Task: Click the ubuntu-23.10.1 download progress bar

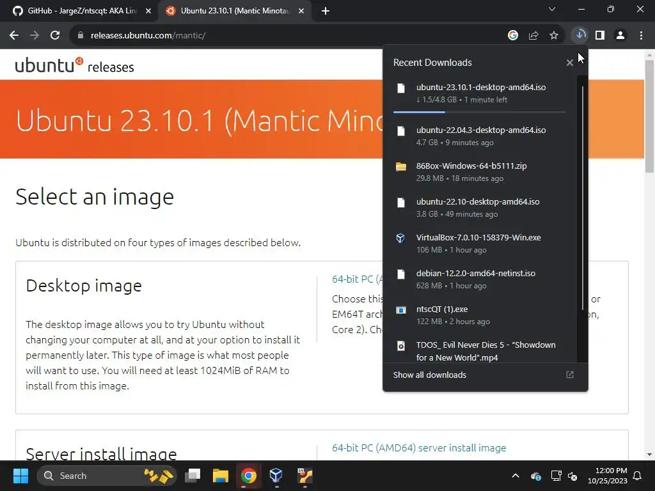Action: tap(480, 112)
